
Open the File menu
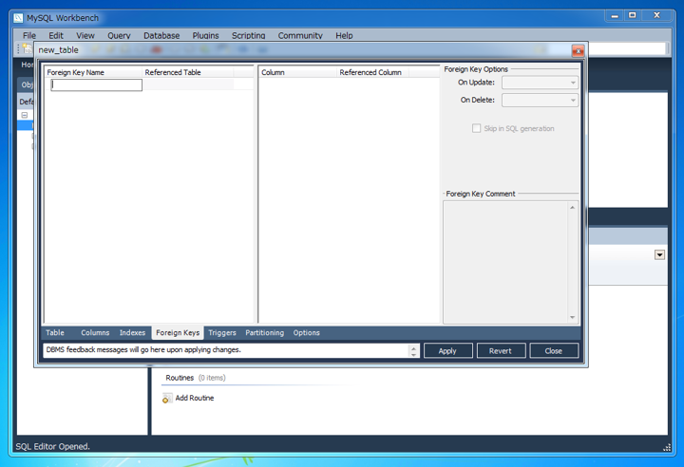[x=29, y=36]
